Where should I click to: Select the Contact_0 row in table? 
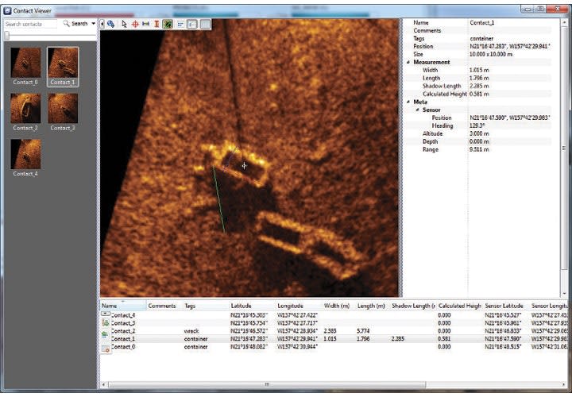pyautogui.click(x=123, y=347)
